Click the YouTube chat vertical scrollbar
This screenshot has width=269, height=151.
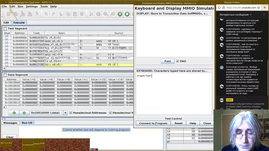(268, 77)
